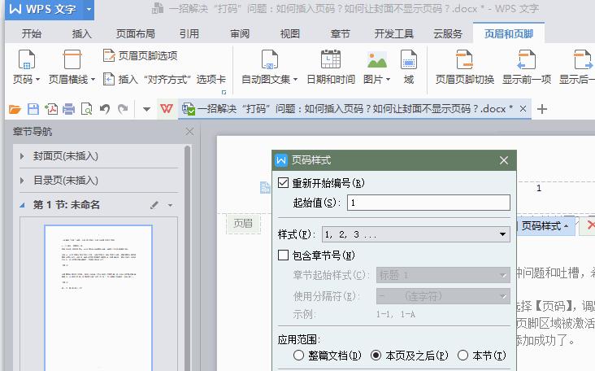The width and height of the screenshot is (595, 371).
Task: Click the redo arrow icon
Action: [x=123, y=109]
